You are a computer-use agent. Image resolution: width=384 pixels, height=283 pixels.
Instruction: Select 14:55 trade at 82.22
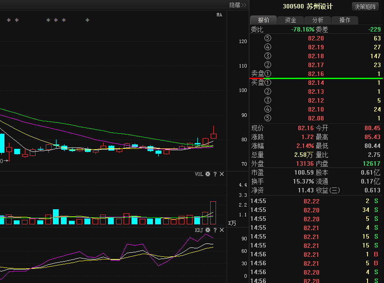tap(316, 201)
